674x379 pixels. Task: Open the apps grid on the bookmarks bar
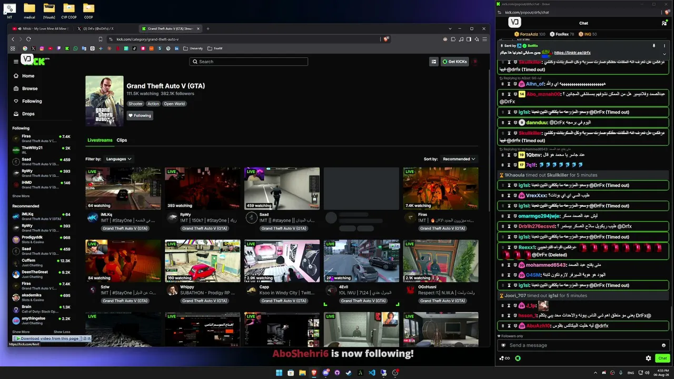coord(13,48)
